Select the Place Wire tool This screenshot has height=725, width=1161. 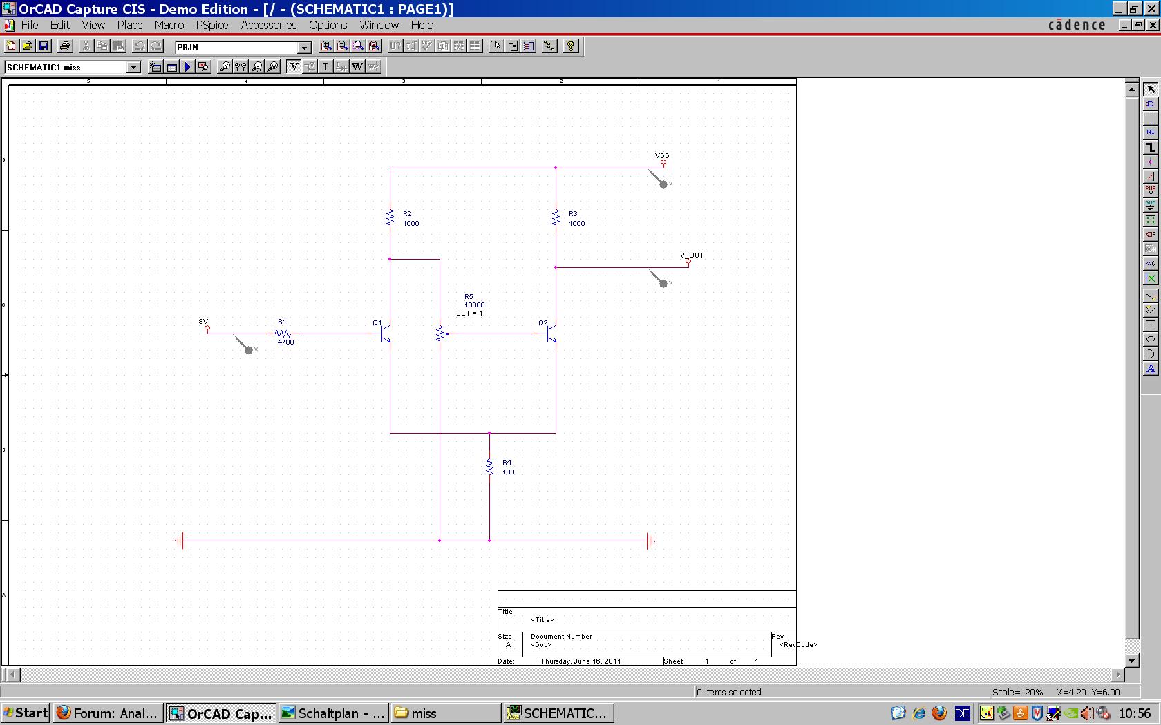coord(1151,118)
